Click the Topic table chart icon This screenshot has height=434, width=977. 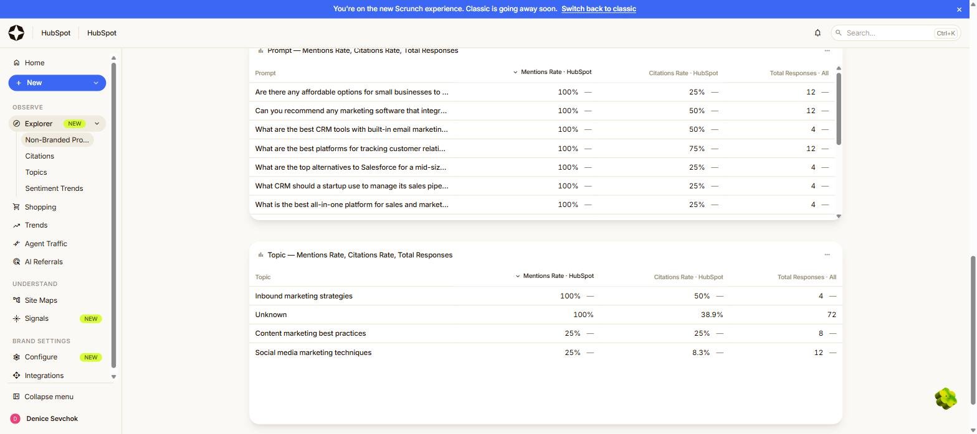260,255
